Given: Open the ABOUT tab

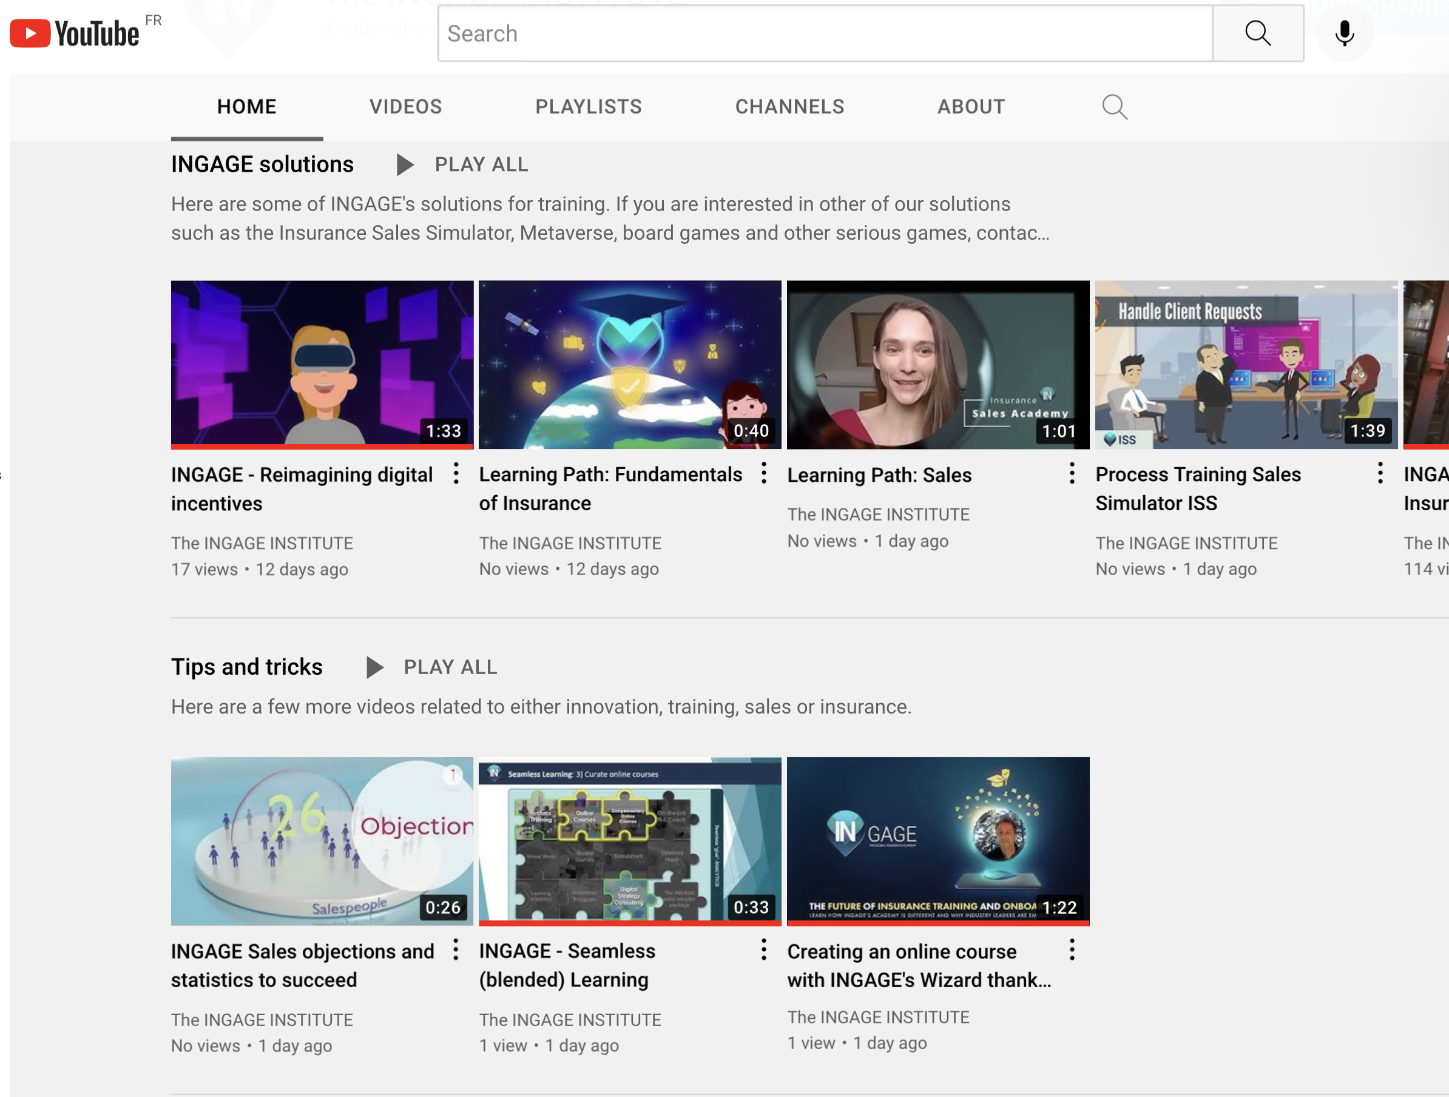Looking at the screenshot, I should (971, 106).
